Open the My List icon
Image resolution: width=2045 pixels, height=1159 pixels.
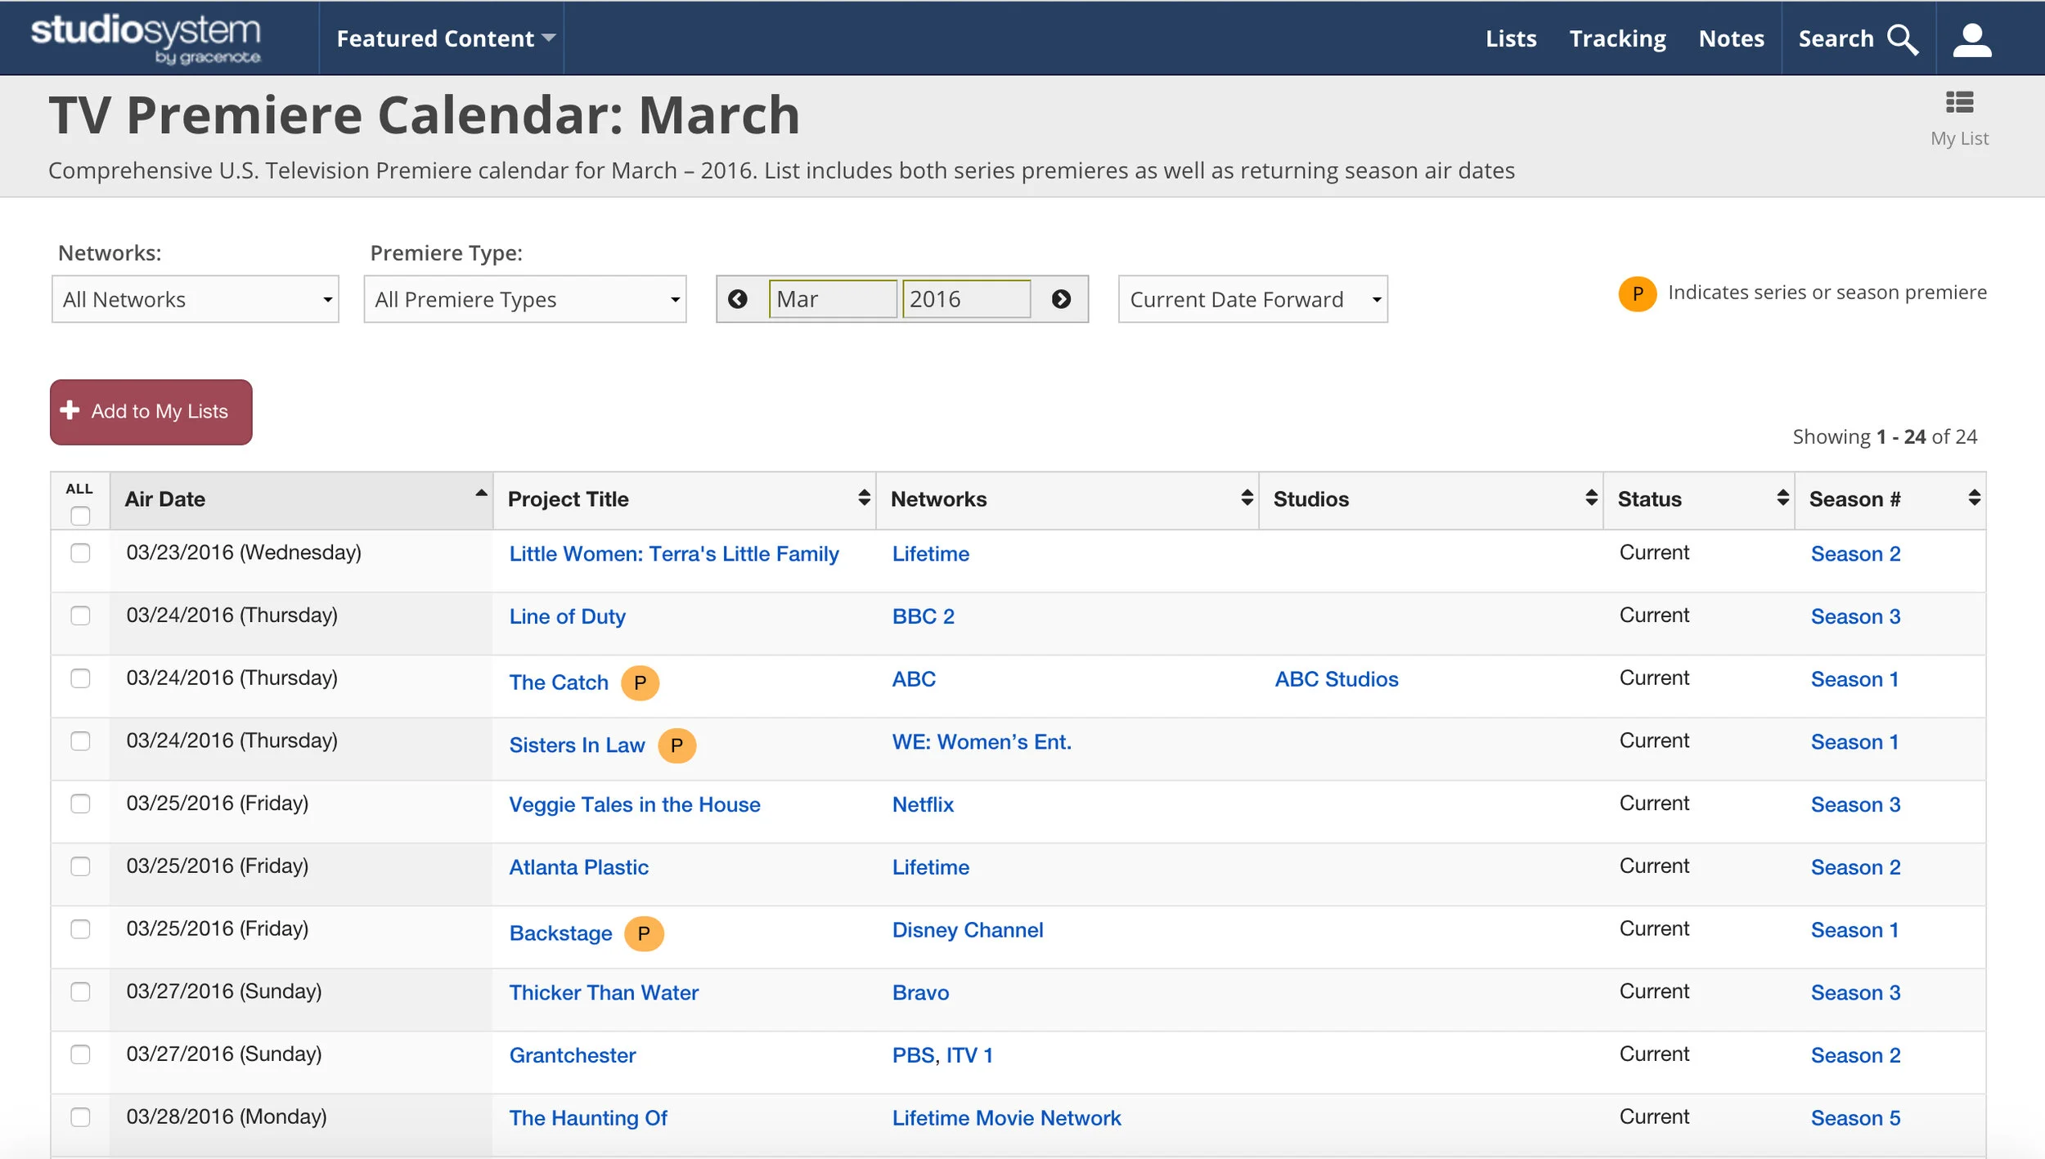coord(1959,103)
